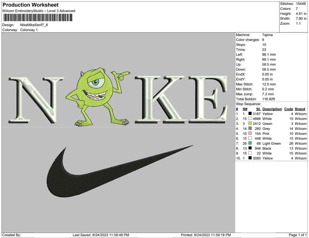Viewport: 309px width, 238px height.
Task: Click the St. column header
Action: (258, 109)
